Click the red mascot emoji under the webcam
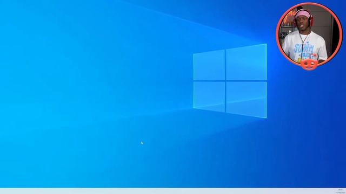 310,63
